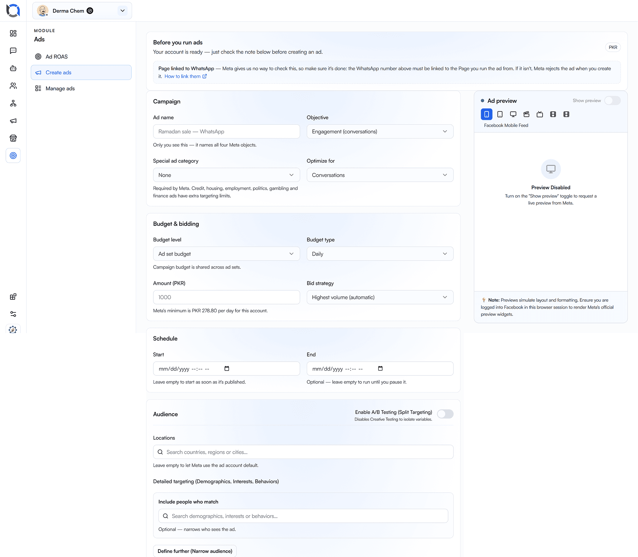Viewport: 638px width, 557px height.
Task: Click Define further (Narrow audience) button
Action: pos(195,551)
